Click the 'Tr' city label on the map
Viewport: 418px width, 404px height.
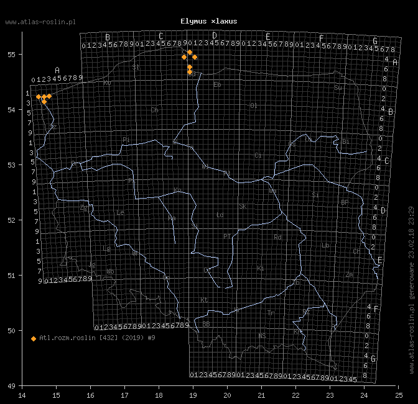[x=271, y=313]
